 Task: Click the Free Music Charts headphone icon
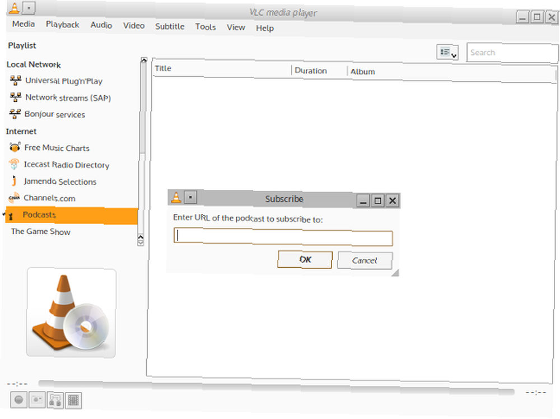point(15,147)
